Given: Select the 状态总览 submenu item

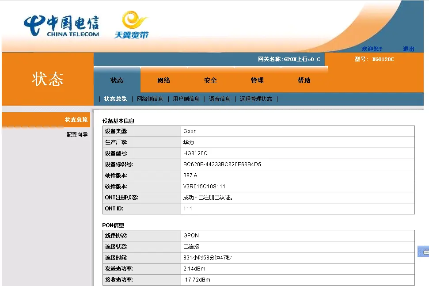Looking at the screenshot, I should pos(115,99).
